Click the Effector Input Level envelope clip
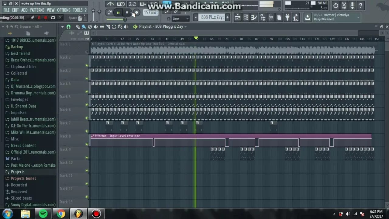The image size is (389, 219). click(231, 141)
